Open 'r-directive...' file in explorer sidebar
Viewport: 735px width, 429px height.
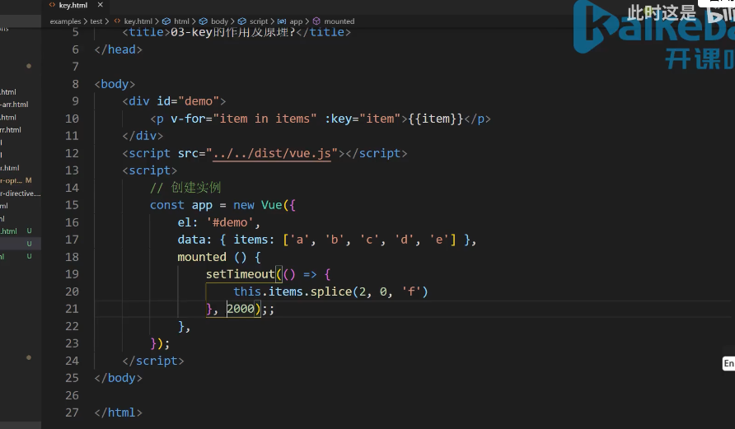pyautogui.click(x=20, y=193)
